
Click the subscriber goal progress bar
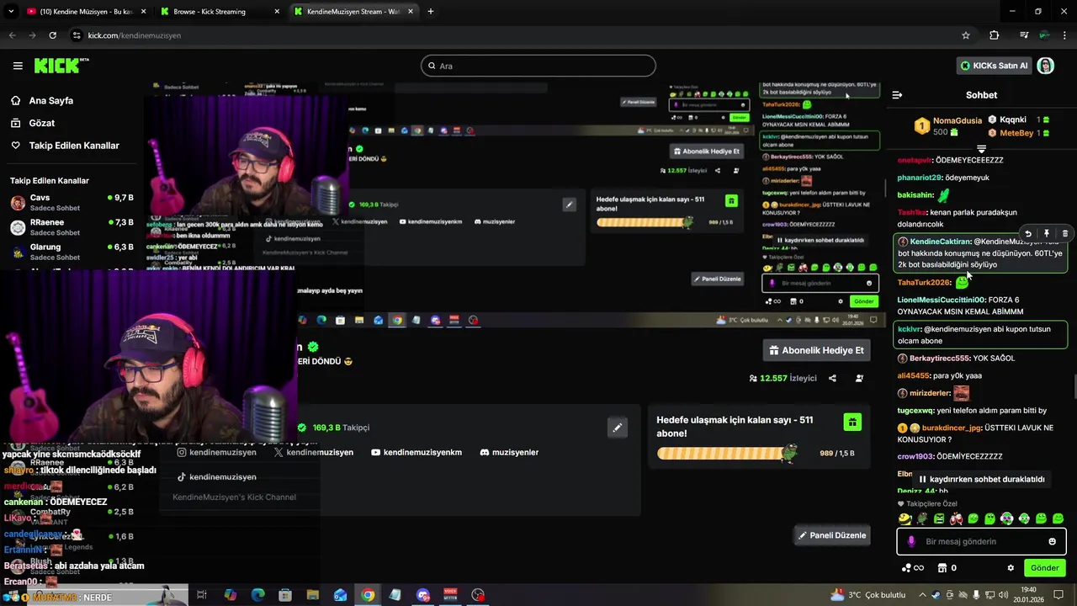pyautogui.click(x=727, y=454)
